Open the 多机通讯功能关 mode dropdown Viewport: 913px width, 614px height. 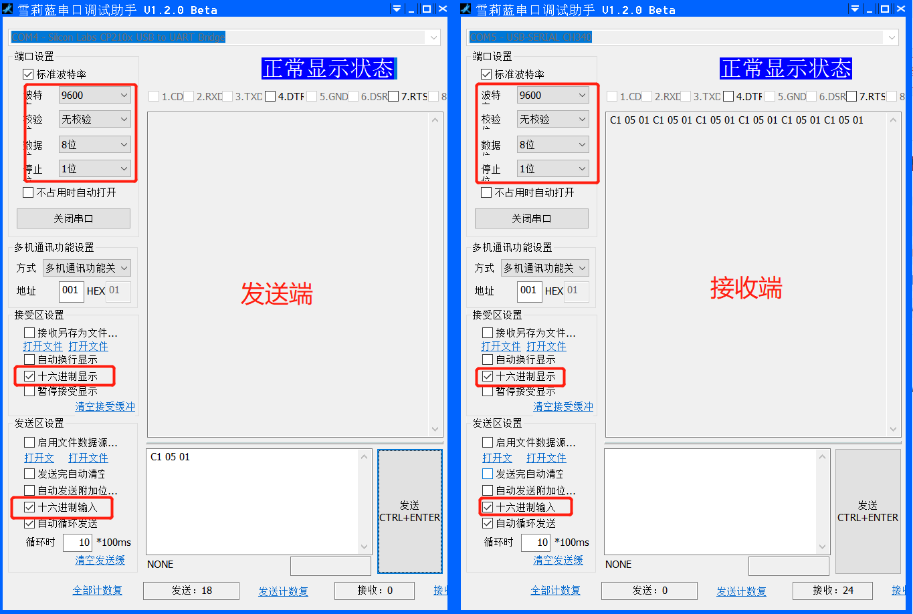point(86,267)
